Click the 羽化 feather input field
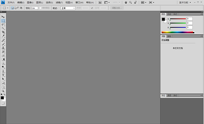 [x=34, y=8]
